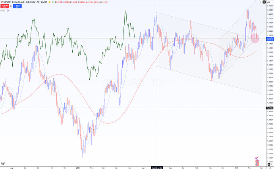The width and height of the screenshot is (274, 169).
Task: Click the 1.26906 crosshair price label
Action: [270, 108]
